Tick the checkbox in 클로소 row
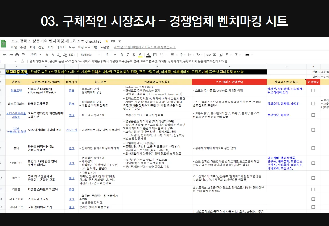 (313, 178)
